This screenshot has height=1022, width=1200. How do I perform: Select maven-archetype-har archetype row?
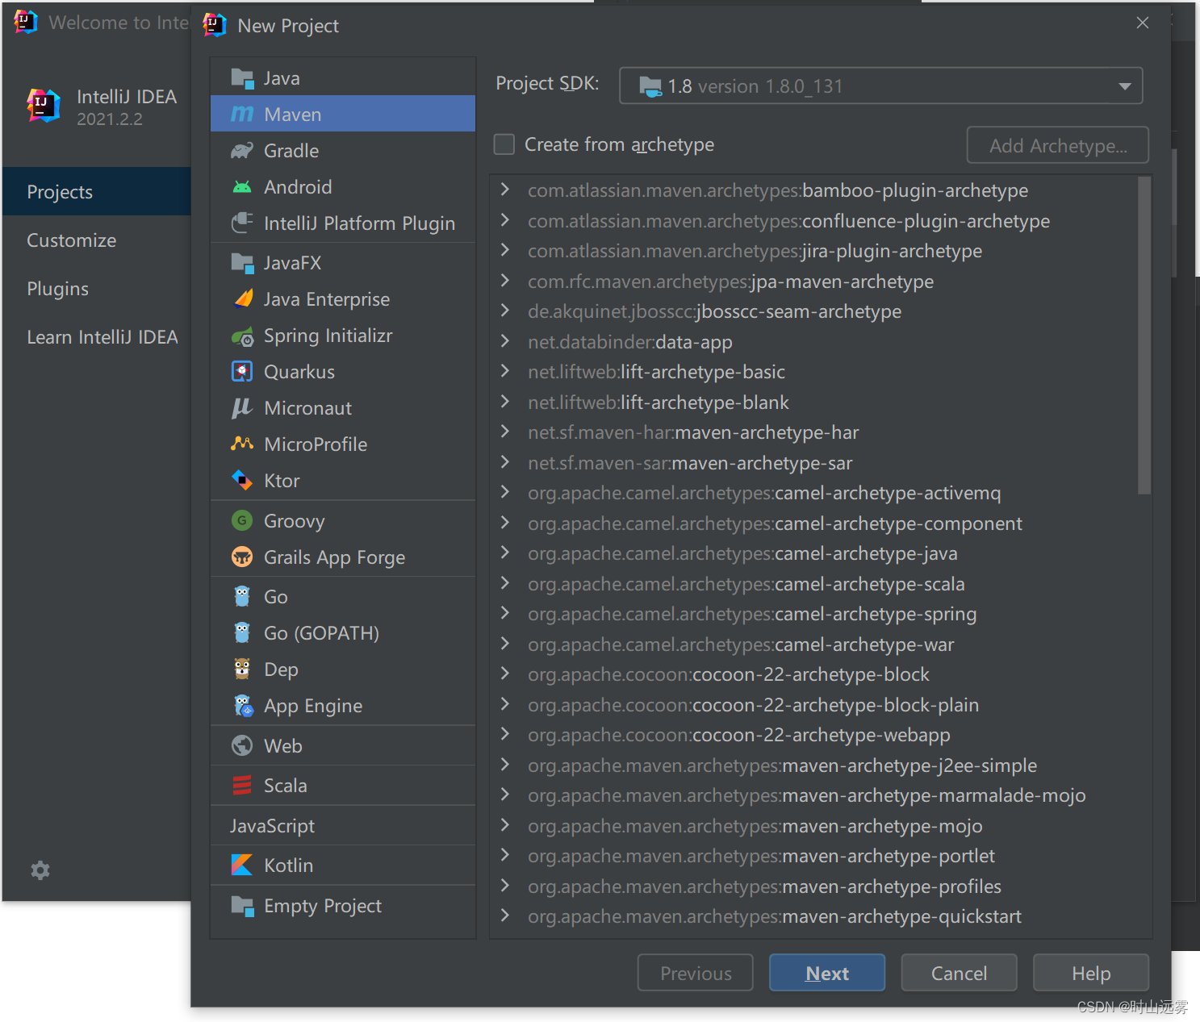[x=813, y=432]
